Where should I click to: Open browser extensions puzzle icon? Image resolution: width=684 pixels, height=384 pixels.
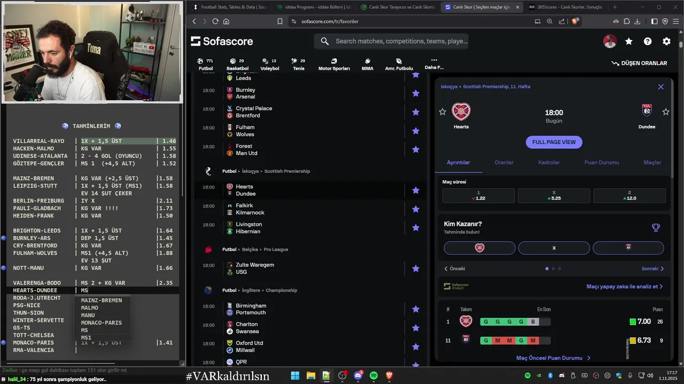pos(627,21)
